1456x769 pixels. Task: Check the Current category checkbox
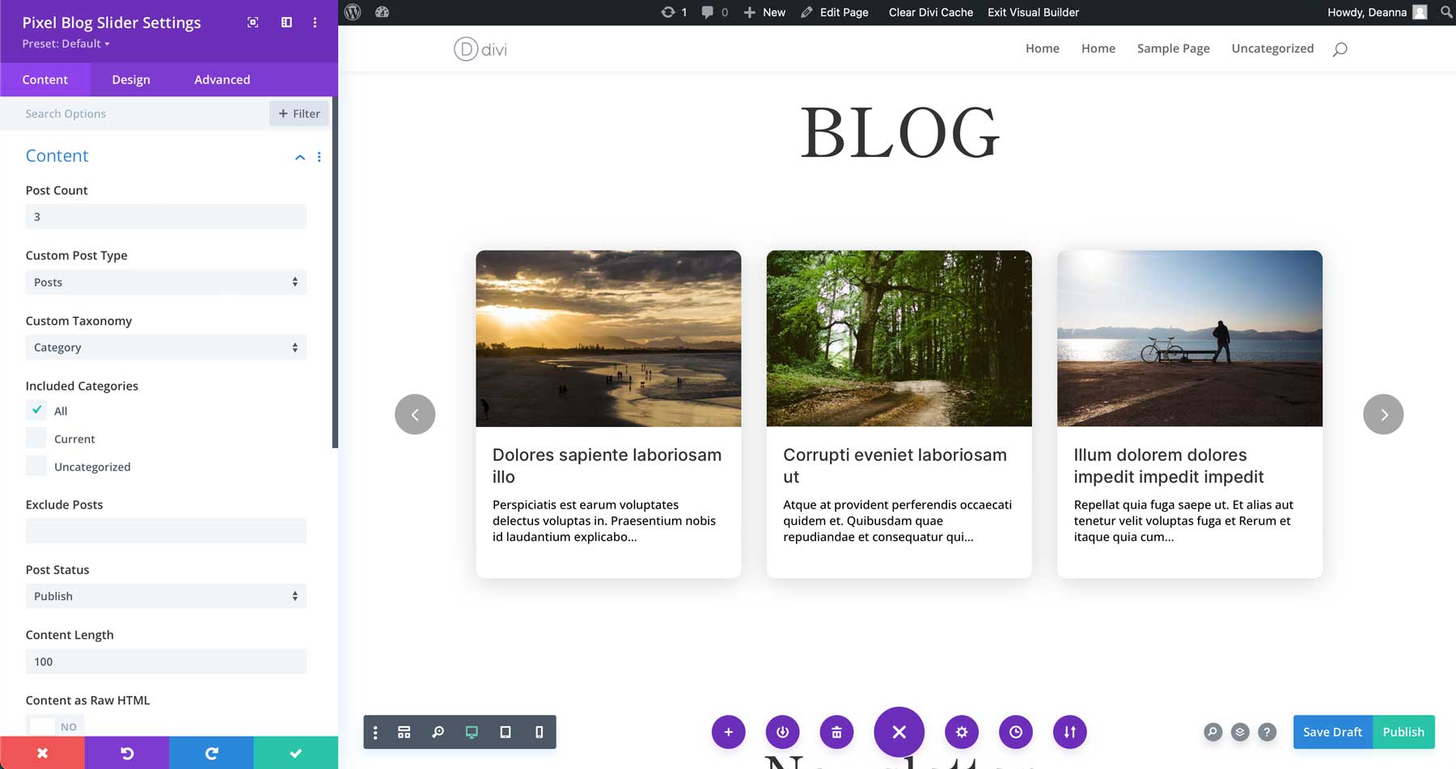pyautogui.click(x=36, y=437)
